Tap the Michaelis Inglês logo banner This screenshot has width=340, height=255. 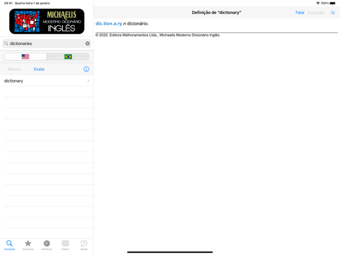tap(47, 21)
